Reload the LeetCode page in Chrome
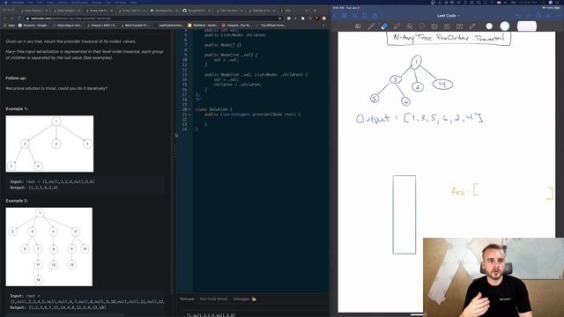The image size is (564, 317). [x=19, y=18]
